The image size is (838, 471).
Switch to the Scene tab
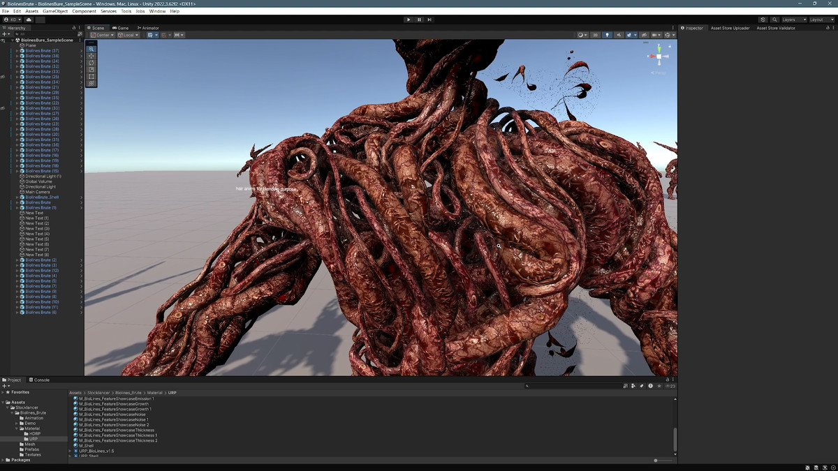tap(96, 28)
